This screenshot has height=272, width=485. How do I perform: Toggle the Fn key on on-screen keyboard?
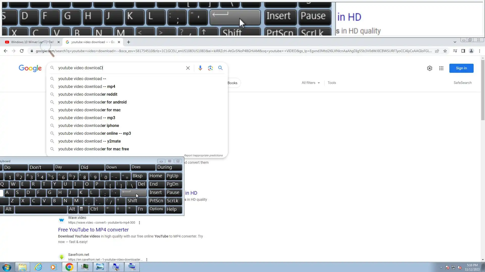pos(141,209)
